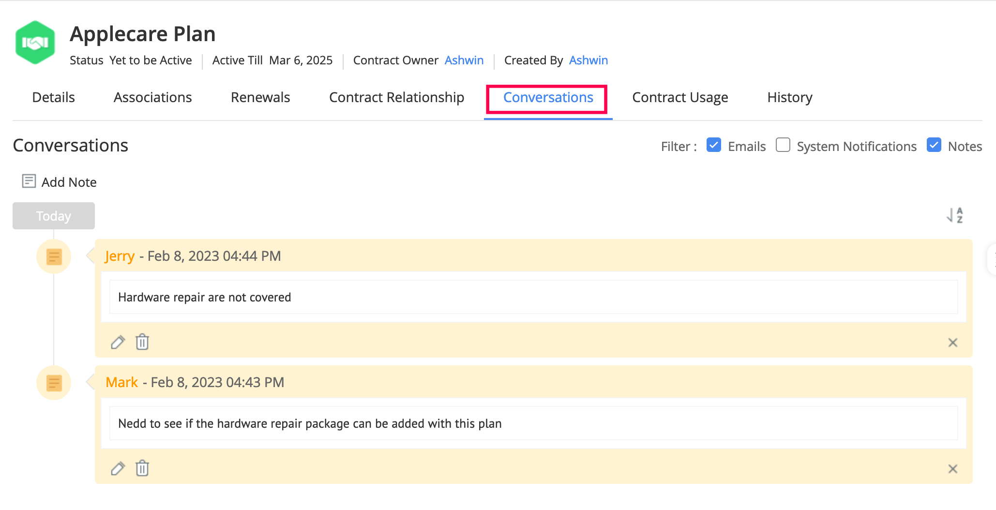Click the note icon beside Jerry's entry
The width and height of the screenshot is (996, 510).
pos(54,256)
